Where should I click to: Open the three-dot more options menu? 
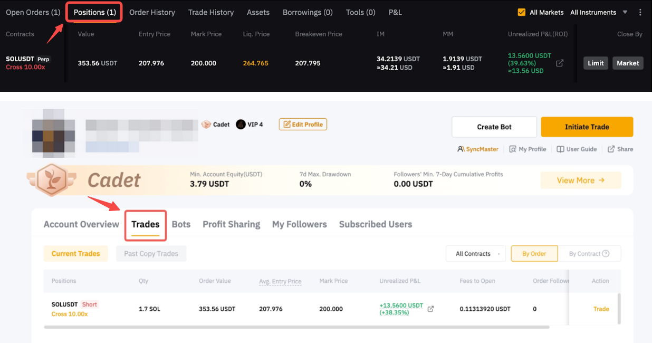[x=640, y=12]
